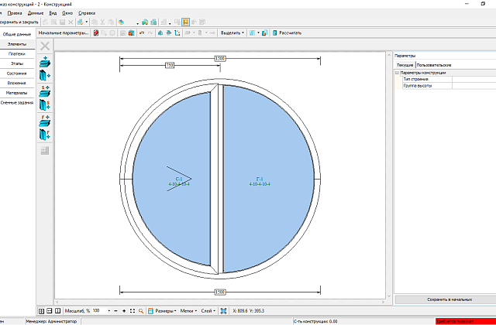Open the Выделить dropdown
This screenshot has height=325, width=496.
[x=232, y=32]
